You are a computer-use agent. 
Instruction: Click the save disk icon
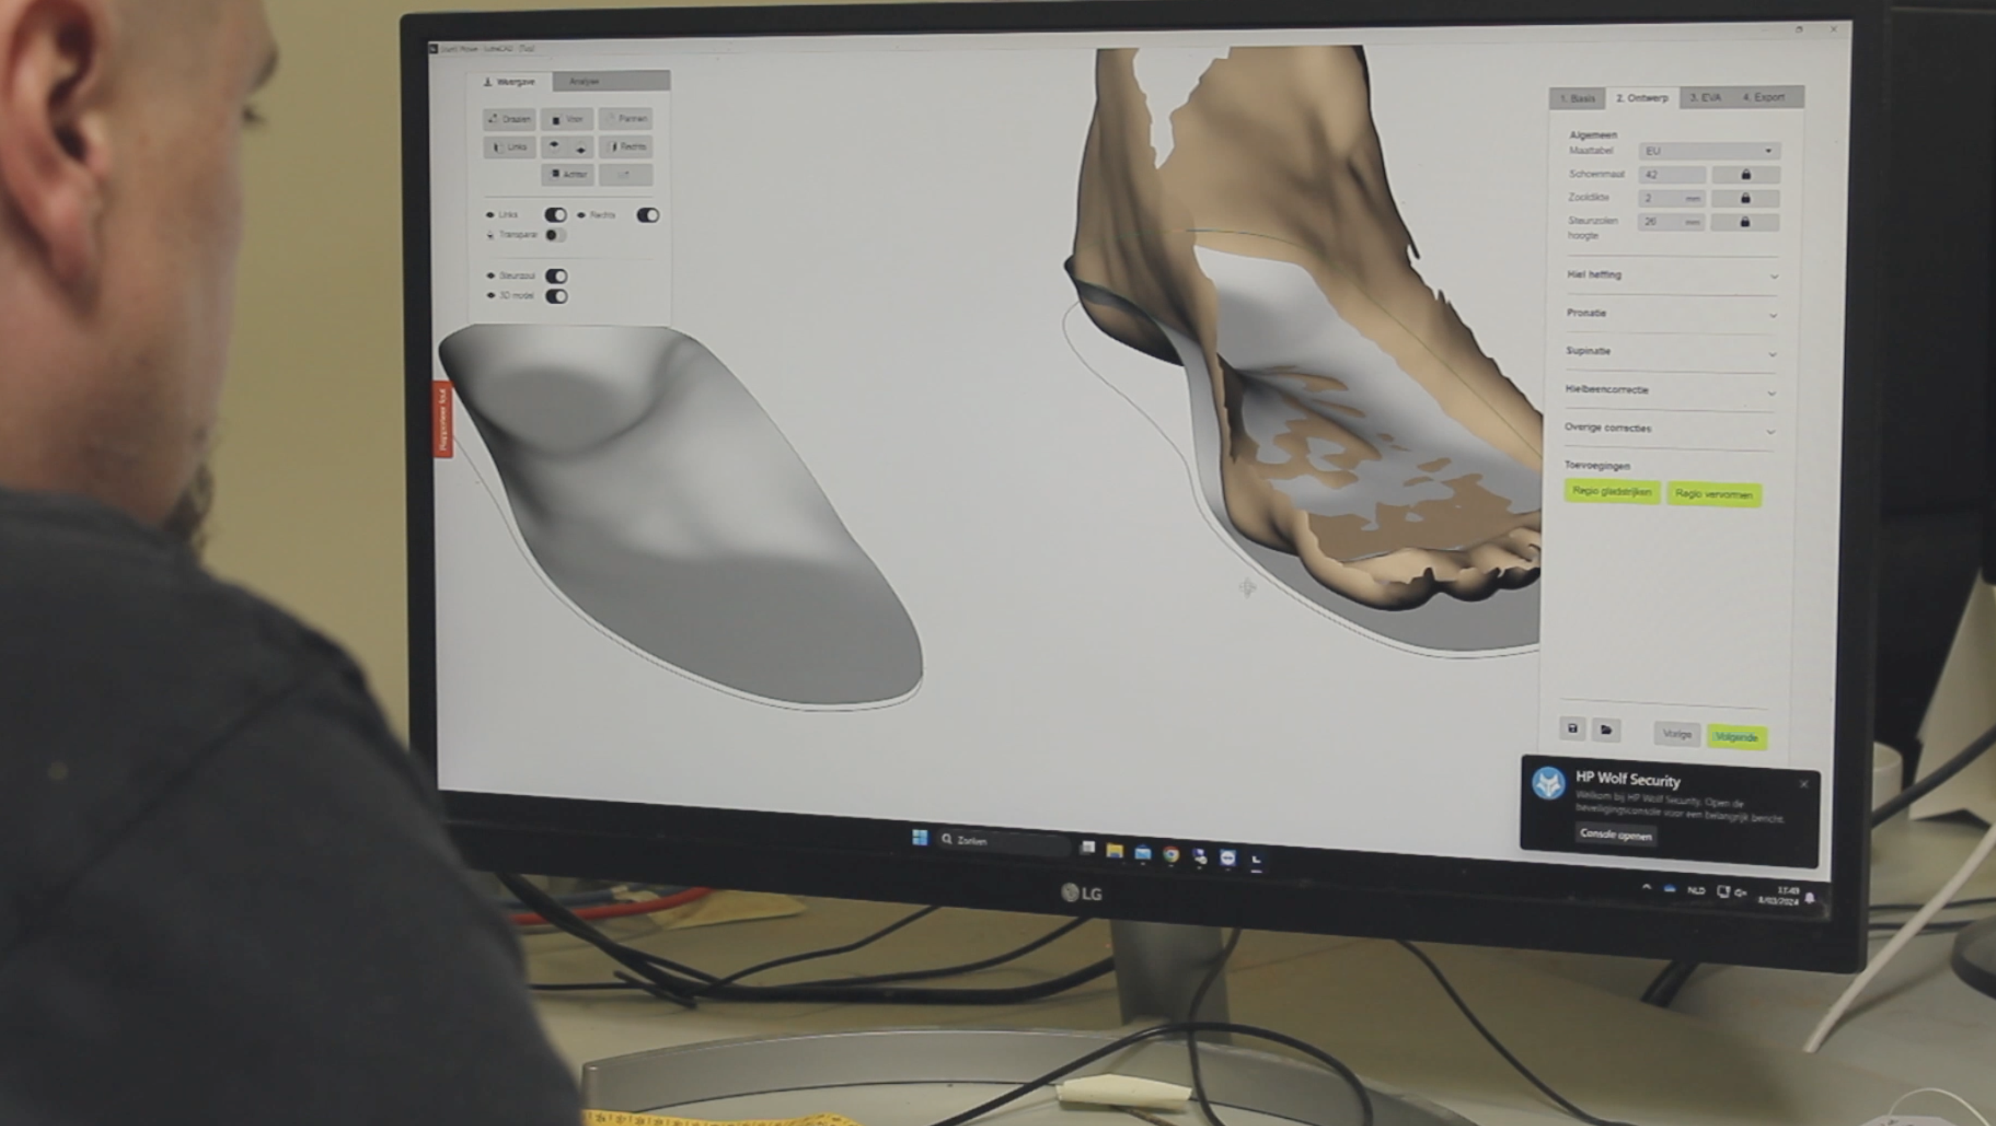coord(1572,728)
